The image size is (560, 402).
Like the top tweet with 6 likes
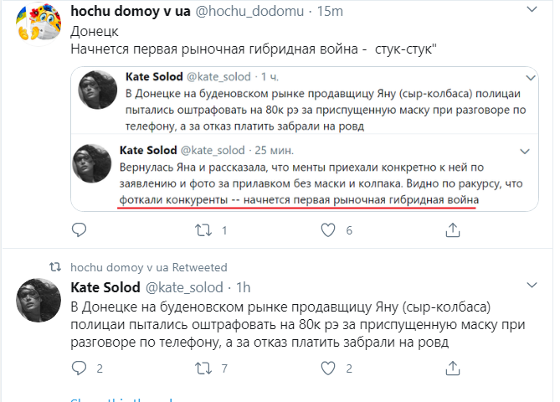pos(326,229)
